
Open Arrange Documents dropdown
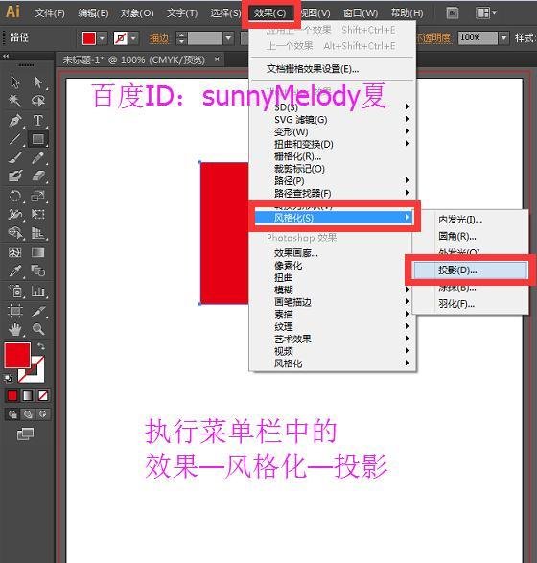(486, 13)
